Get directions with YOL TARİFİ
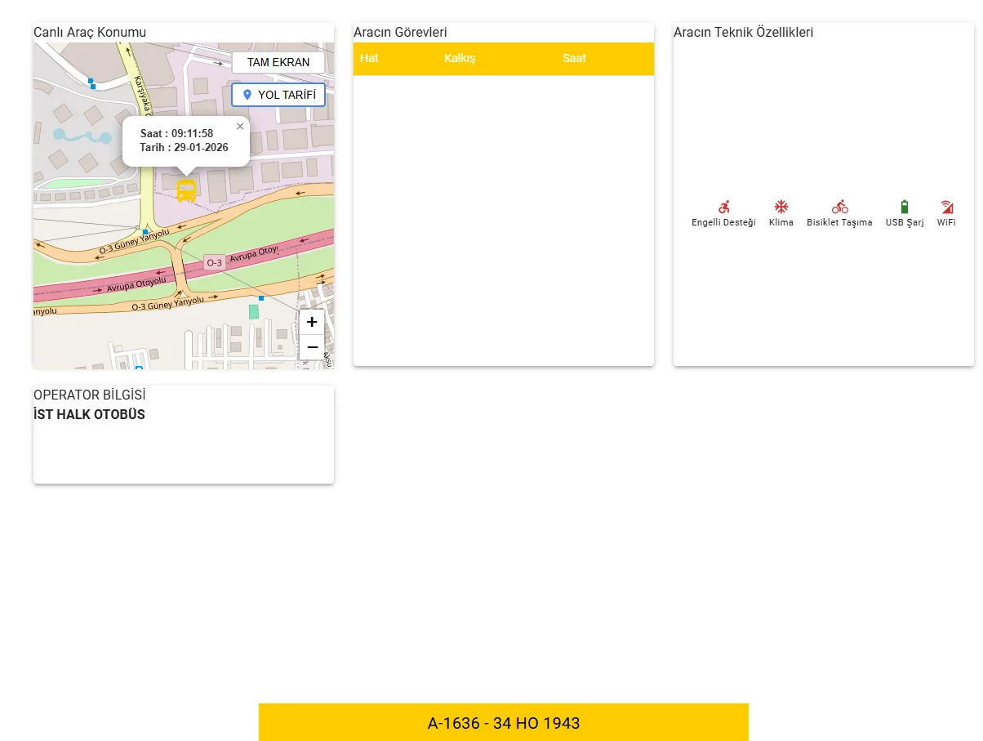Screen dimensions: 983x741 click(278, 95)
